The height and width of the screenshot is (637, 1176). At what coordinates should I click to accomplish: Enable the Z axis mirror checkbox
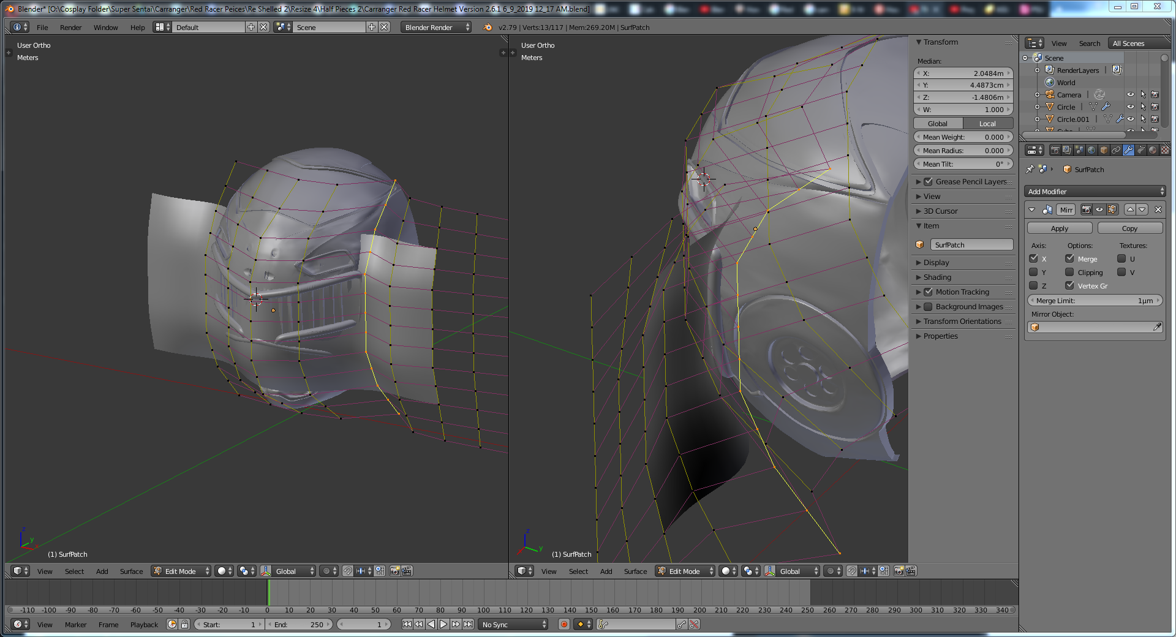[x=1033, y=285]
